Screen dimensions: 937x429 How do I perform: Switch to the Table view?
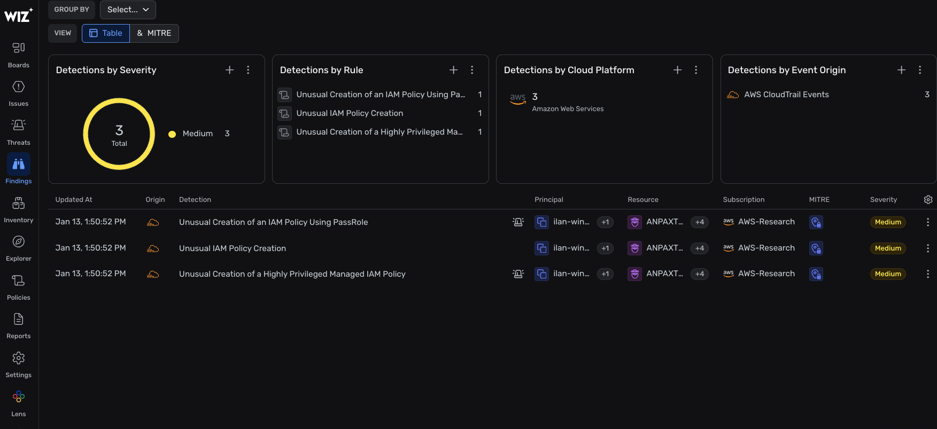click(106, 33)
